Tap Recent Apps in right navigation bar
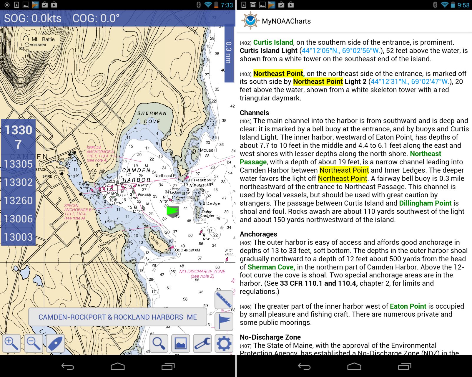472x377 pixels. click(x=405, y=366)
